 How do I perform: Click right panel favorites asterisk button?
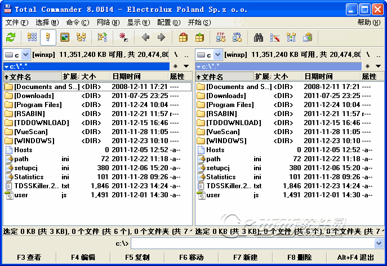coord(367,66)
